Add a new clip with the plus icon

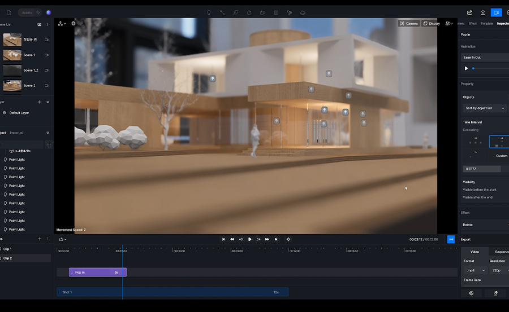pos(39,239)
